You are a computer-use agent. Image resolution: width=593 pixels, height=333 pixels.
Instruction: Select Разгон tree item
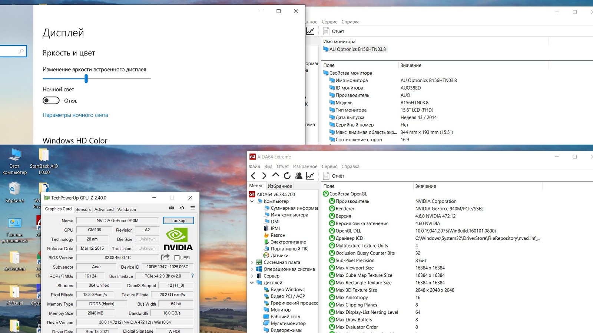pos(274,235)
